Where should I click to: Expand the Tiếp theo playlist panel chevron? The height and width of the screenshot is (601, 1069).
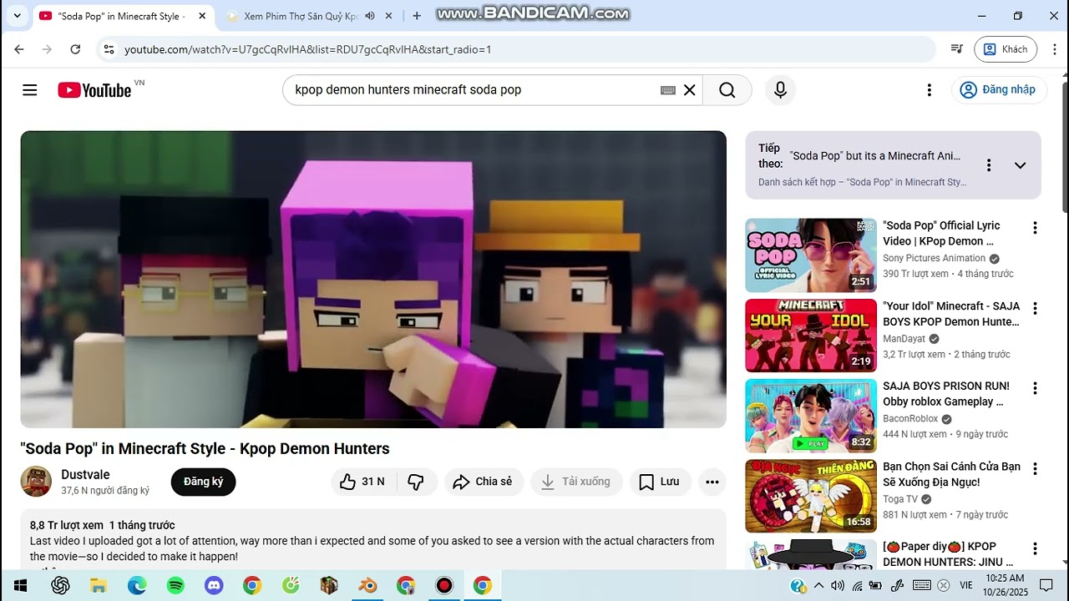[1020, 165]
